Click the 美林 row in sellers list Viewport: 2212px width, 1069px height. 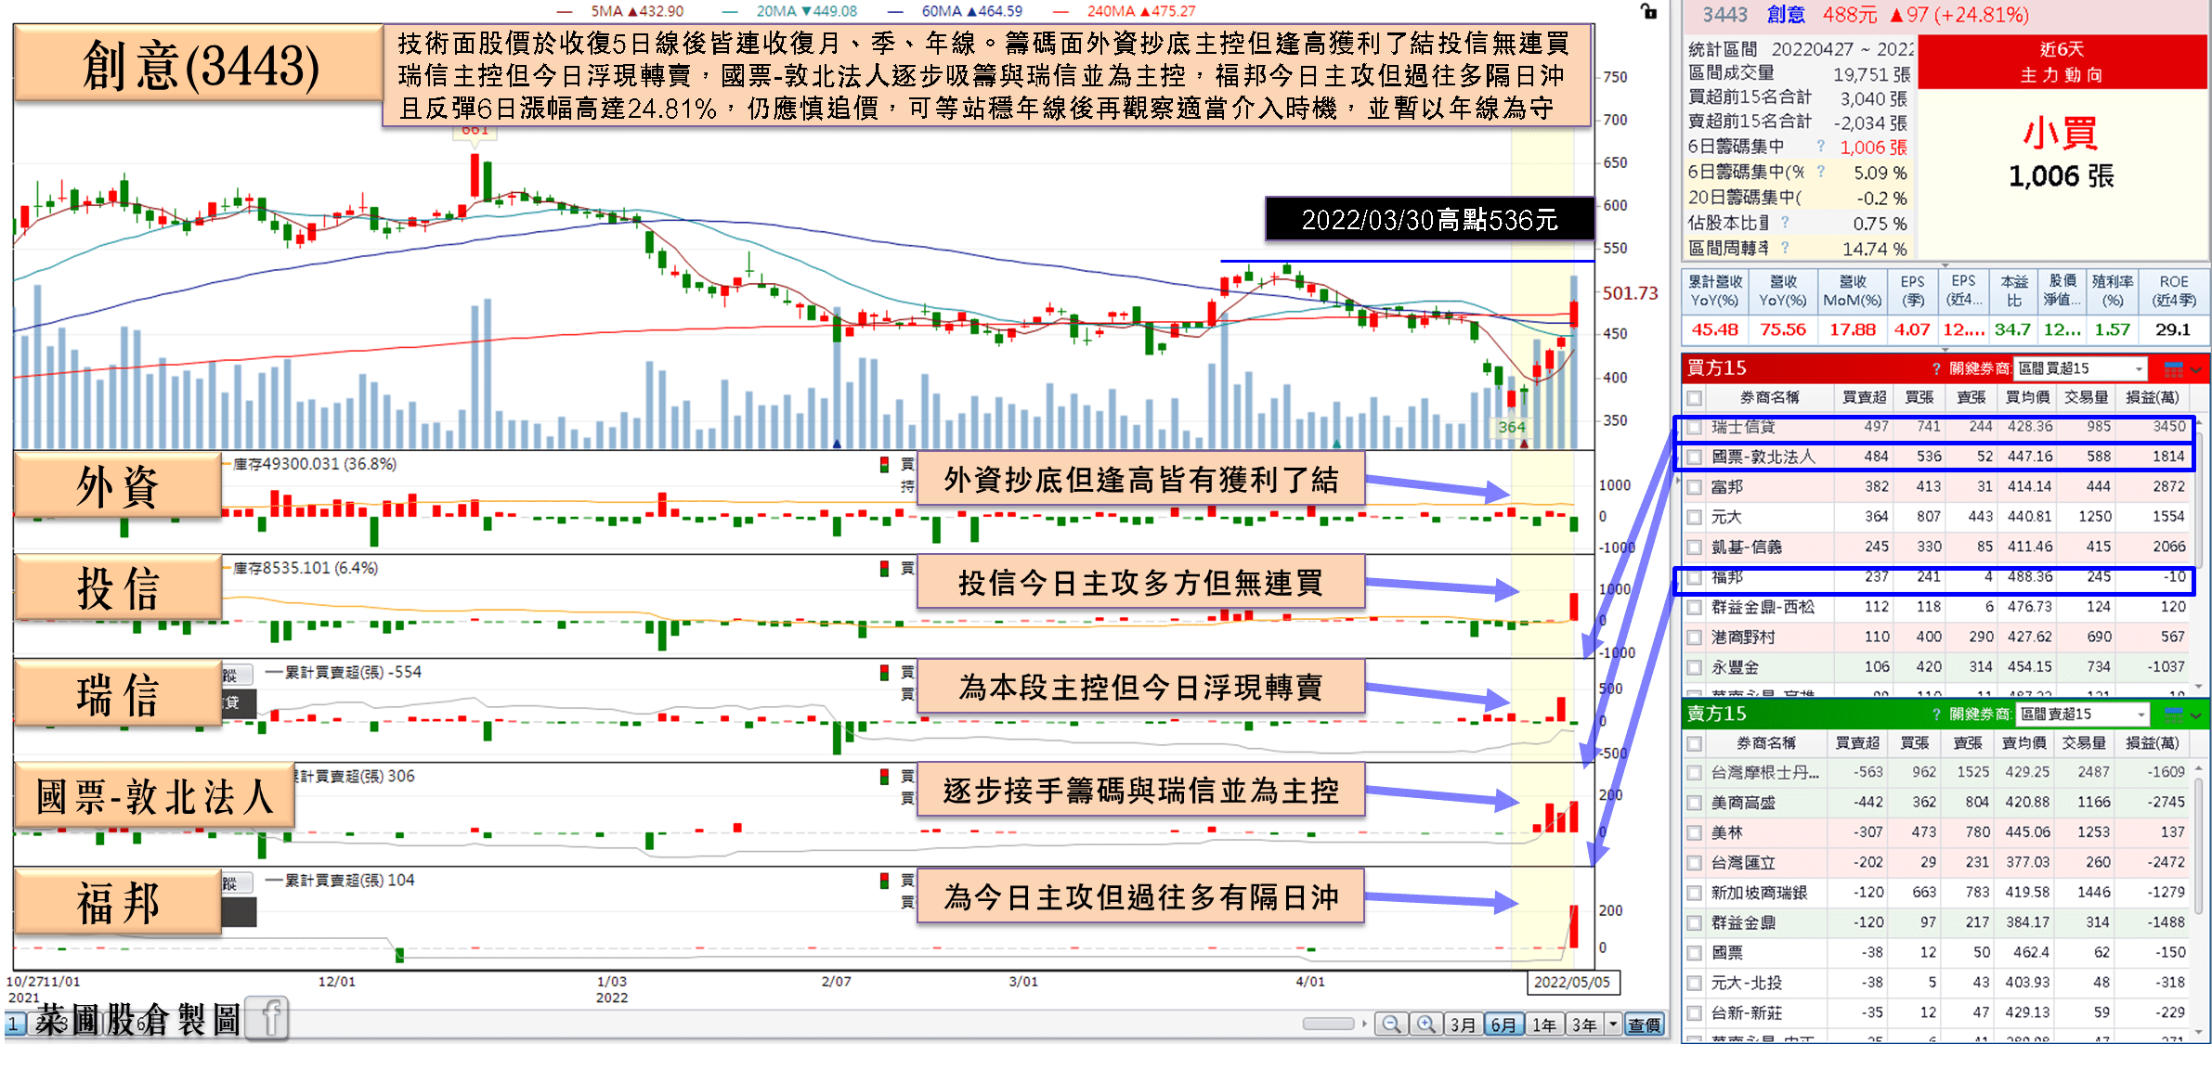(1938, 832)
